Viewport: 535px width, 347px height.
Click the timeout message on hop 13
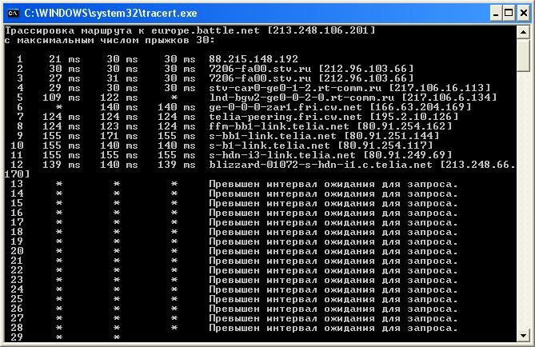pos(333,183)
